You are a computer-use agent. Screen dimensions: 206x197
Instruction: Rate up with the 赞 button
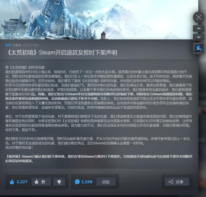[x=41, y=182]
